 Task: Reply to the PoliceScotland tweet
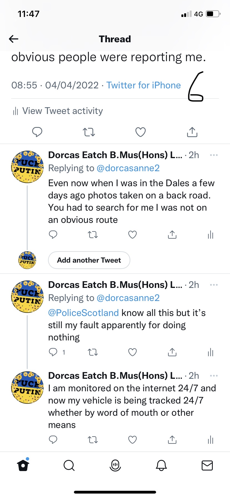tap(53, 352)
